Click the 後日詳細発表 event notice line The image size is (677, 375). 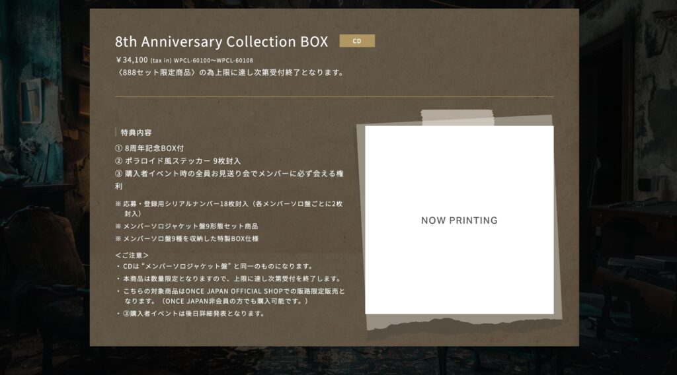(x=190, y=314)
